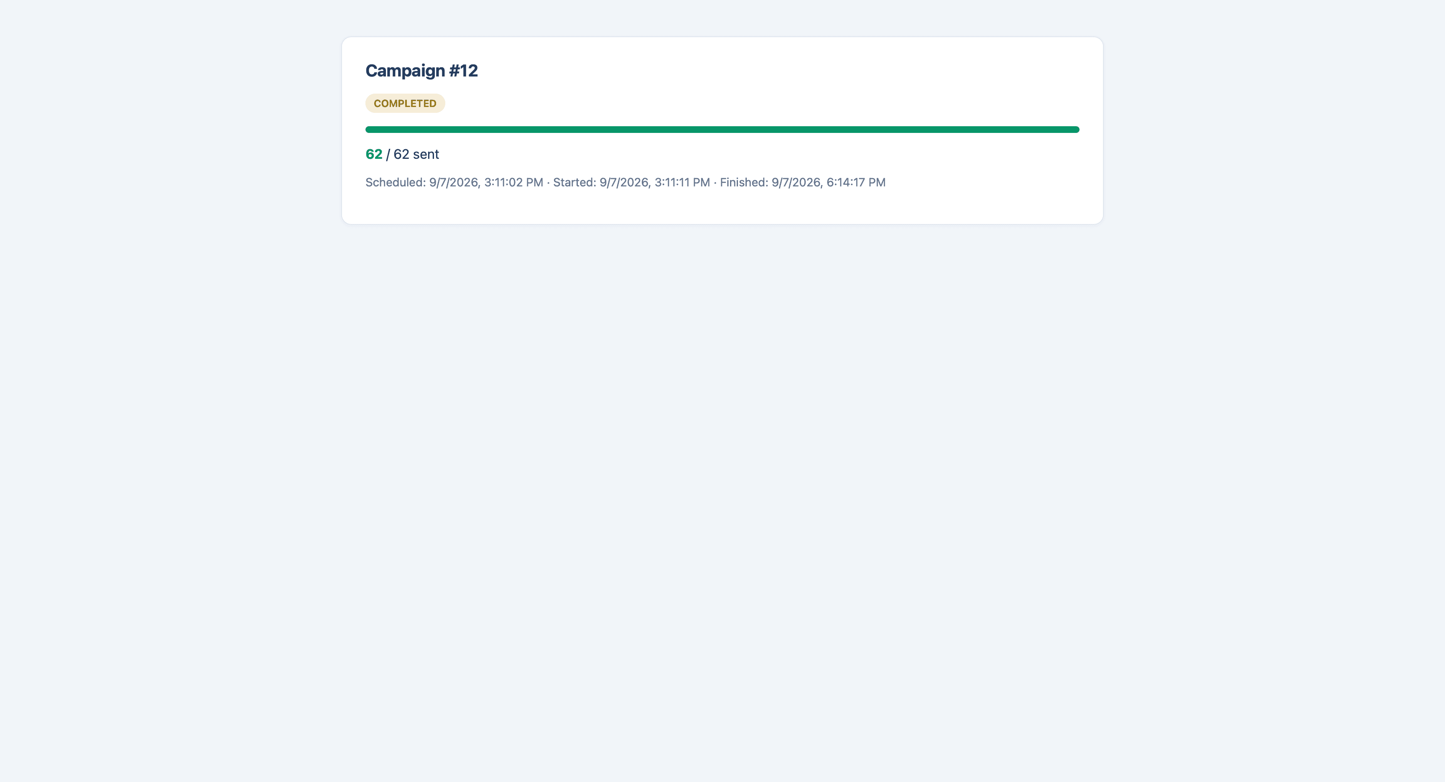Click the "#12" campaign number
This screenshot has height=782, width=1445.
pyautogui.click(x=463, y=71)
